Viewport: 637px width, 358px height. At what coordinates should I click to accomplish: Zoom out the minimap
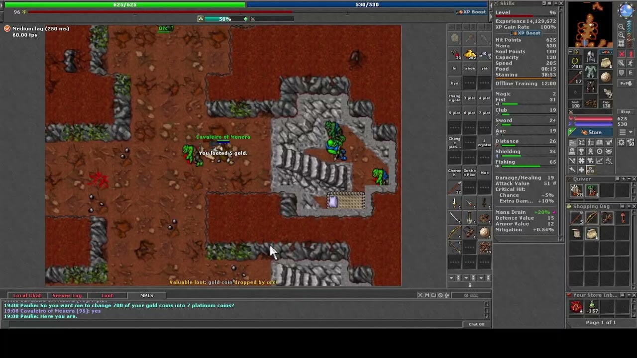tap(622, 26)
